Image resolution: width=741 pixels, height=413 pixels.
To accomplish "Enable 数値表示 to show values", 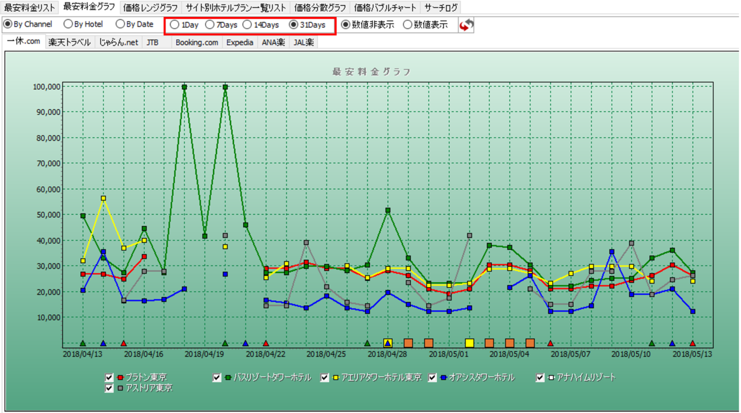I will [408, 25].
